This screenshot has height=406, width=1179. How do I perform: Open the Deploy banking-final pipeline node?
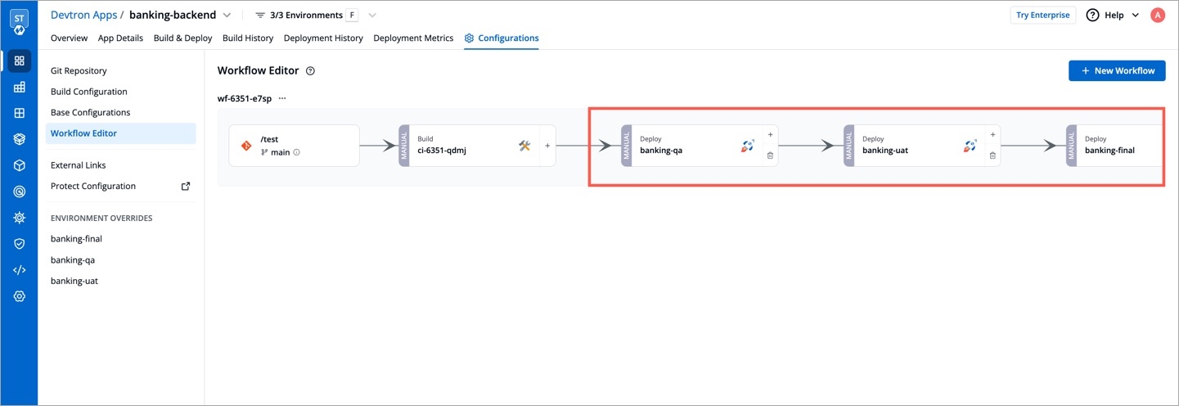1114,146
